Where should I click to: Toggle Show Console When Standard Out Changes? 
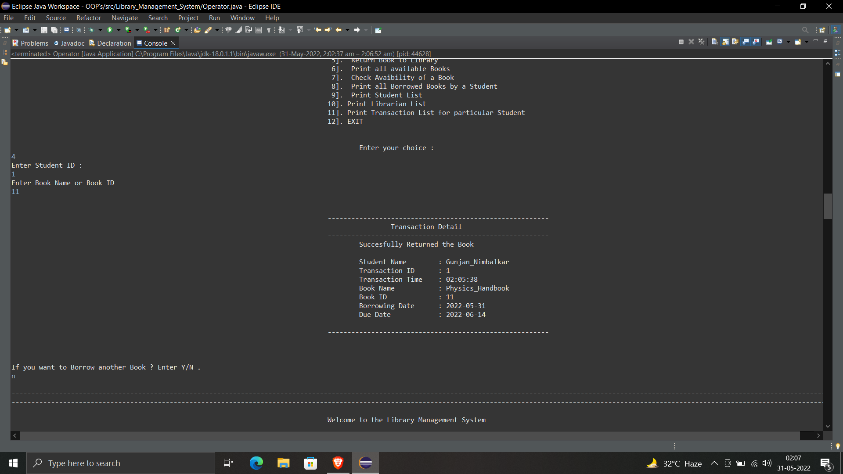point(746,42)
